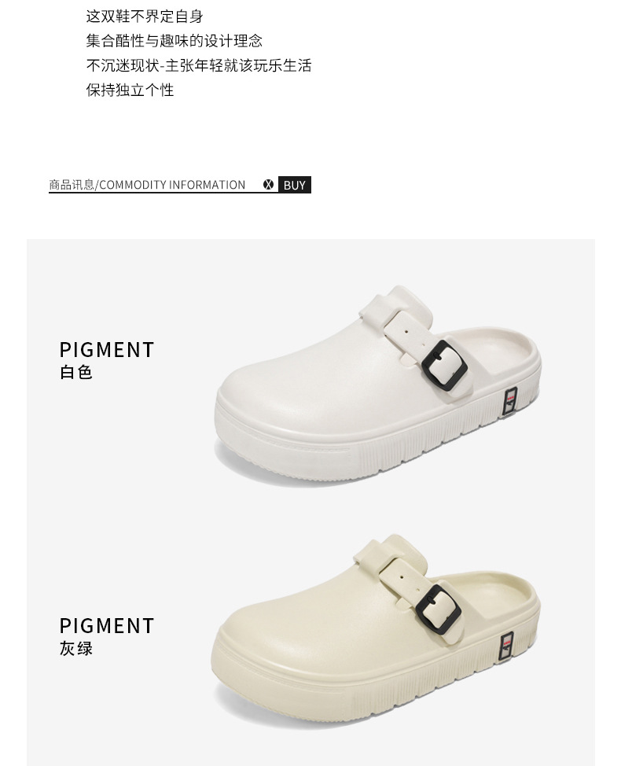The height and width of the screenshot is (766, 621).
Task: Select the 商品讯息/COMMODITY INFORMATION heading
Action: coord(147,185)
